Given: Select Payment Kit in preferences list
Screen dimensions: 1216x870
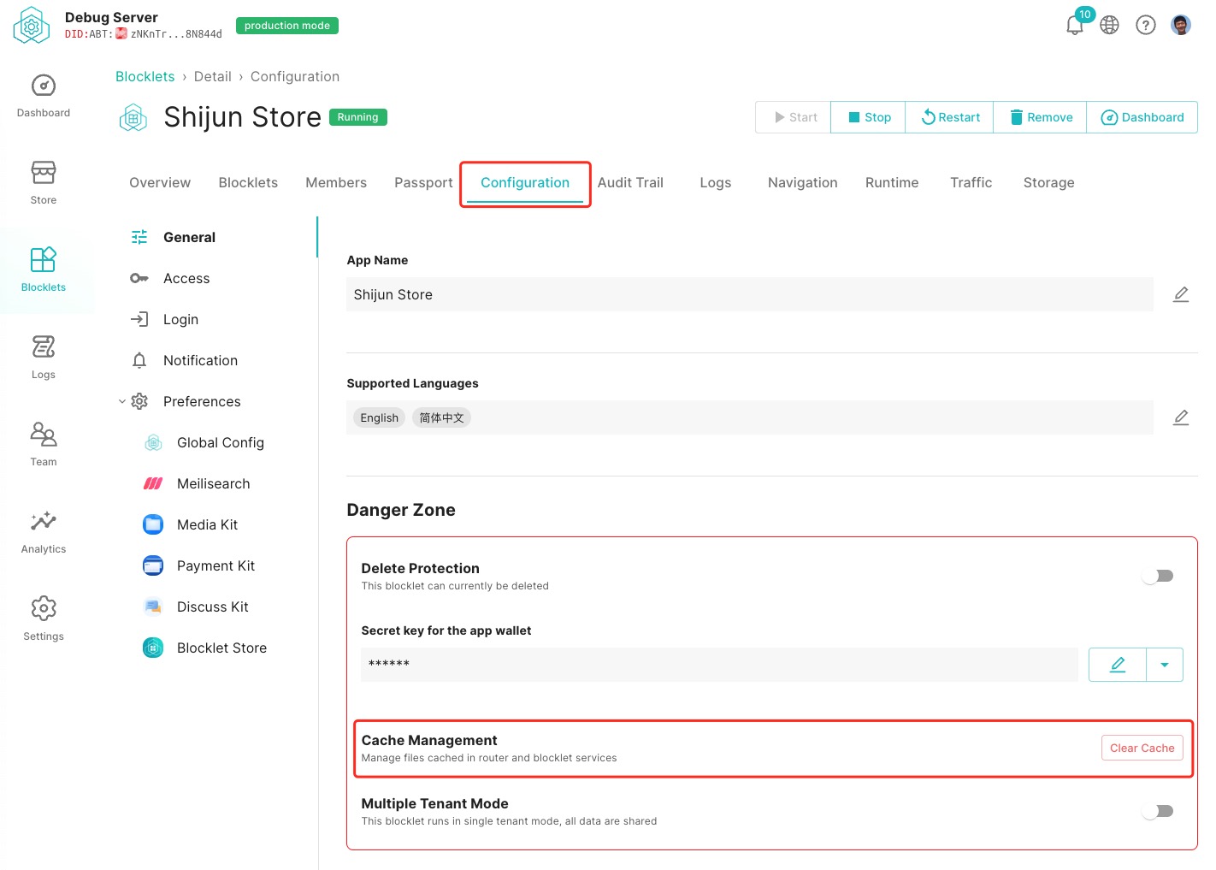Looking at the screenshot, I should pos(215,565).
